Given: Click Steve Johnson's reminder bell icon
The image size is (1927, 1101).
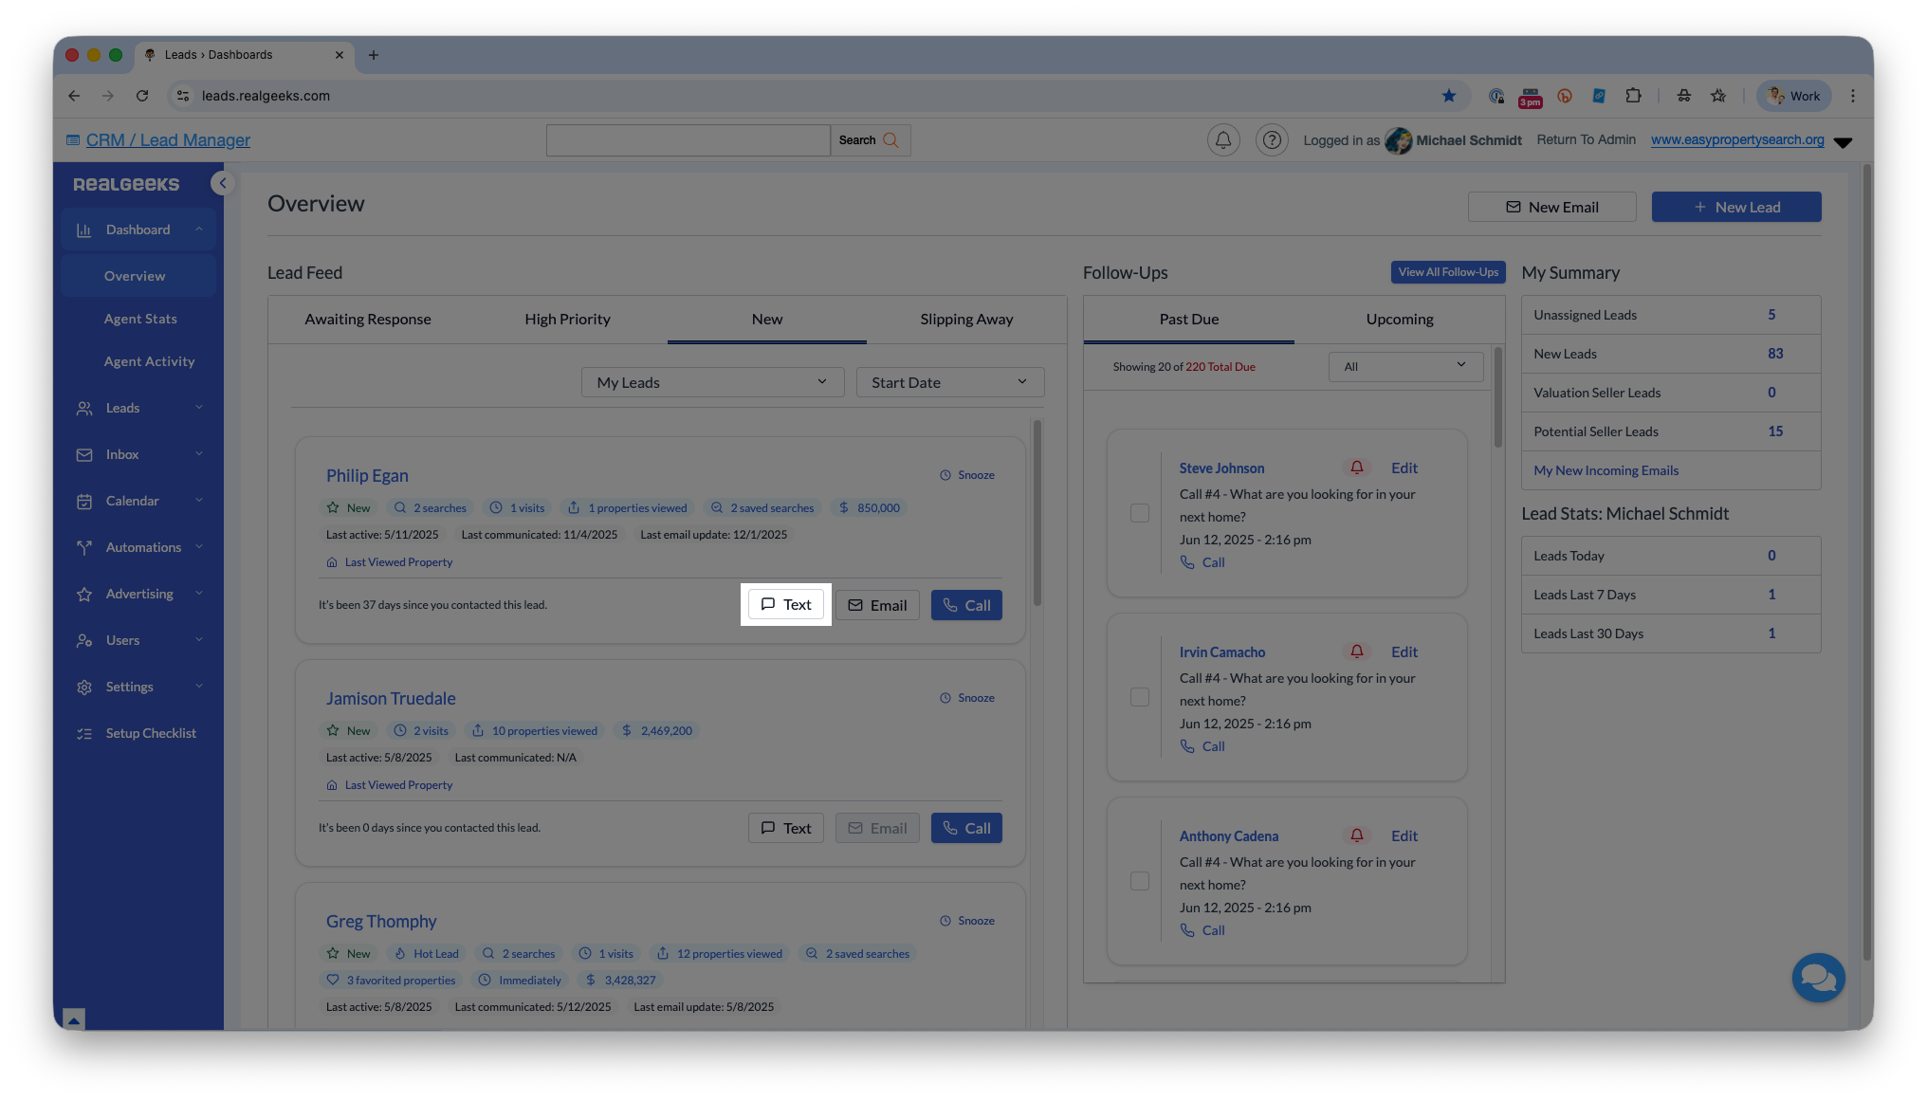Looking at the screenshot, I should (1357, 468).
